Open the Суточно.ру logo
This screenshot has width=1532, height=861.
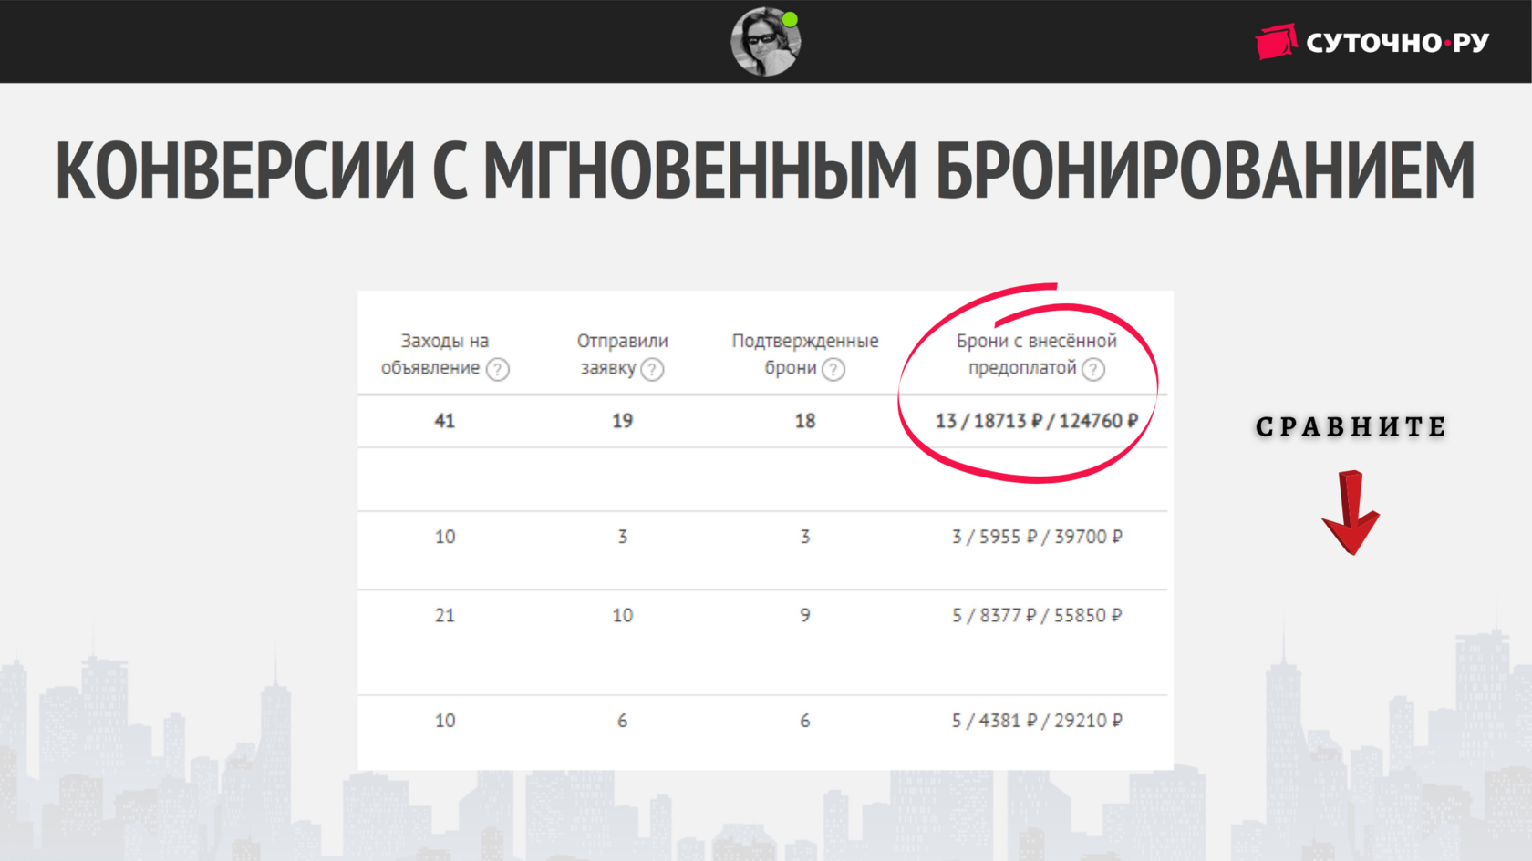click(1372, 42)
